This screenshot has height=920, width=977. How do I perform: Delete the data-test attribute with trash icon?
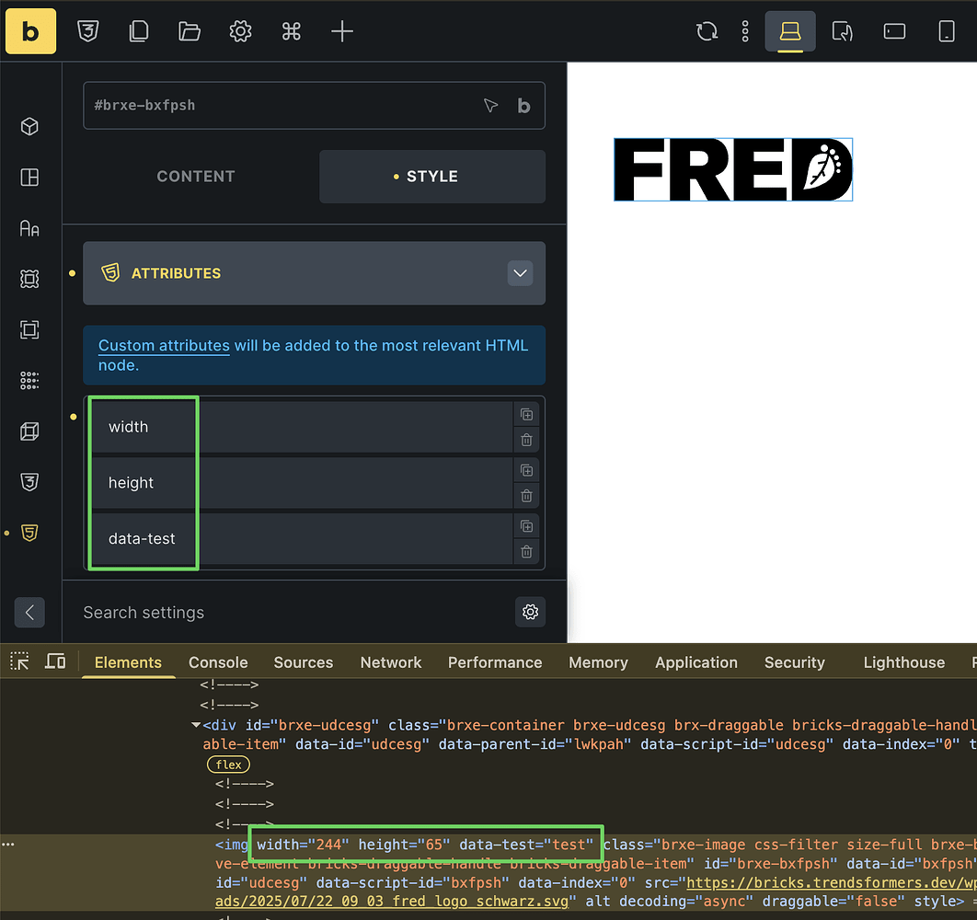click(x=526, y=551)
